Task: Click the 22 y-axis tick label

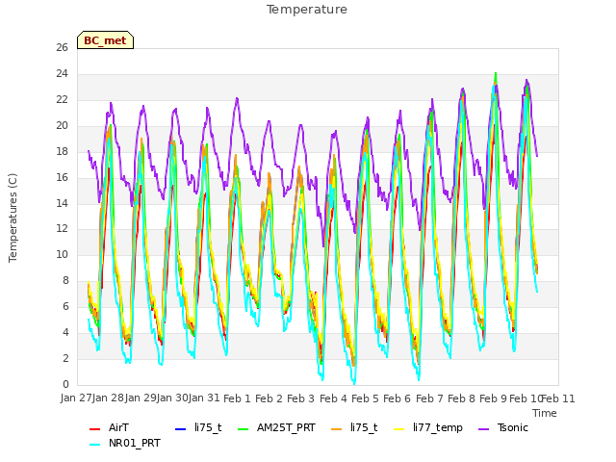Action: click(x=62, y=99)
